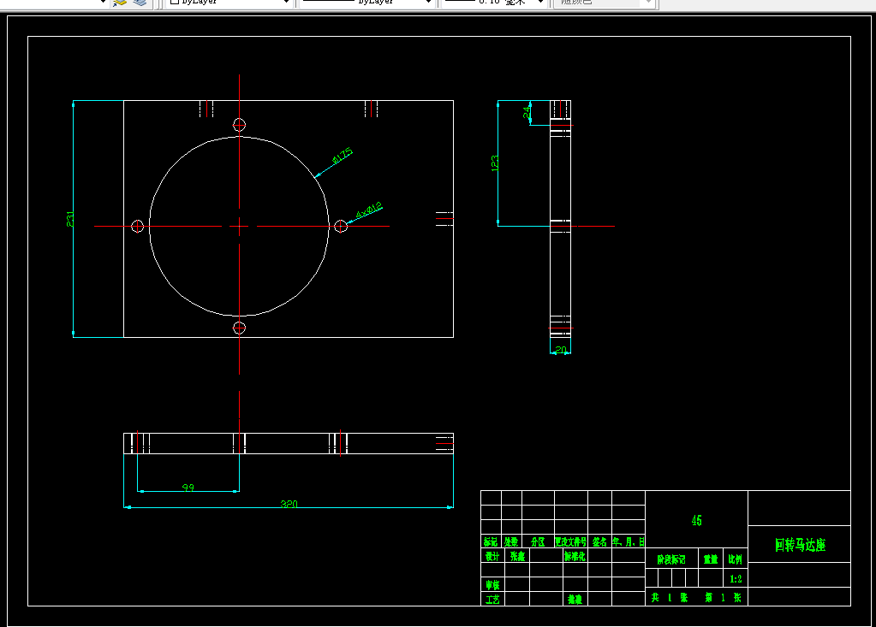Select the 第 1 张 sheet number text

pos(723,597)
